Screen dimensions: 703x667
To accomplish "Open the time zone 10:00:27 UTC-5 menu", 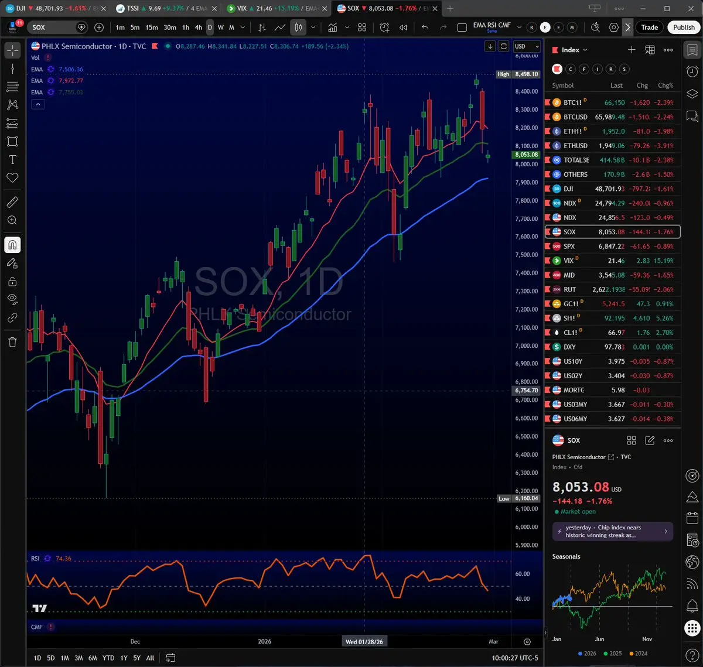I will pos(515,658).
